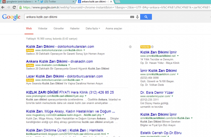Screen dimensions: 211x137
Task: Open the Görseller results tab
Action: point(59,29)
